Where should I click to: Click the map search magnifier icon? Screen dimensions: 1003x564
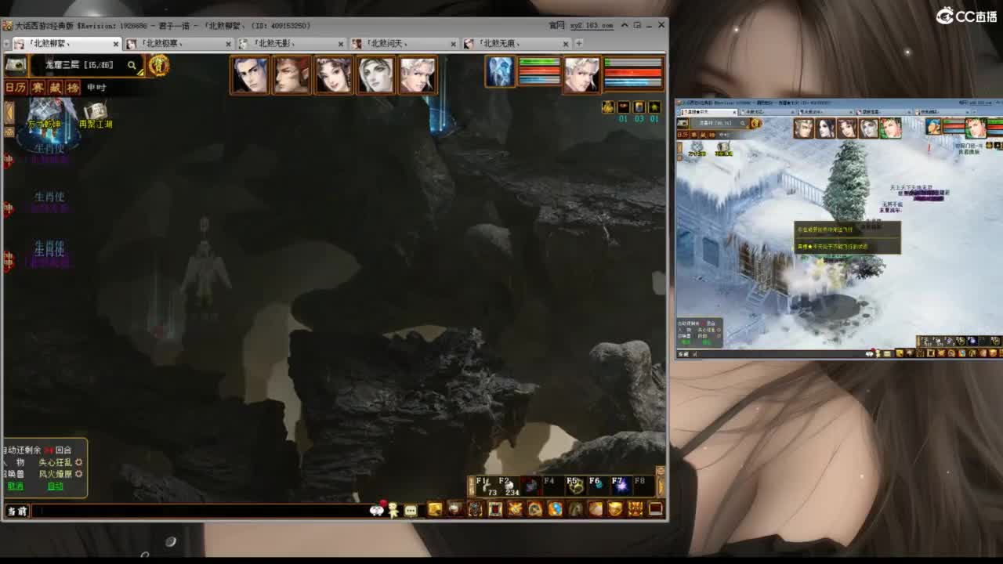click(132, 66)
